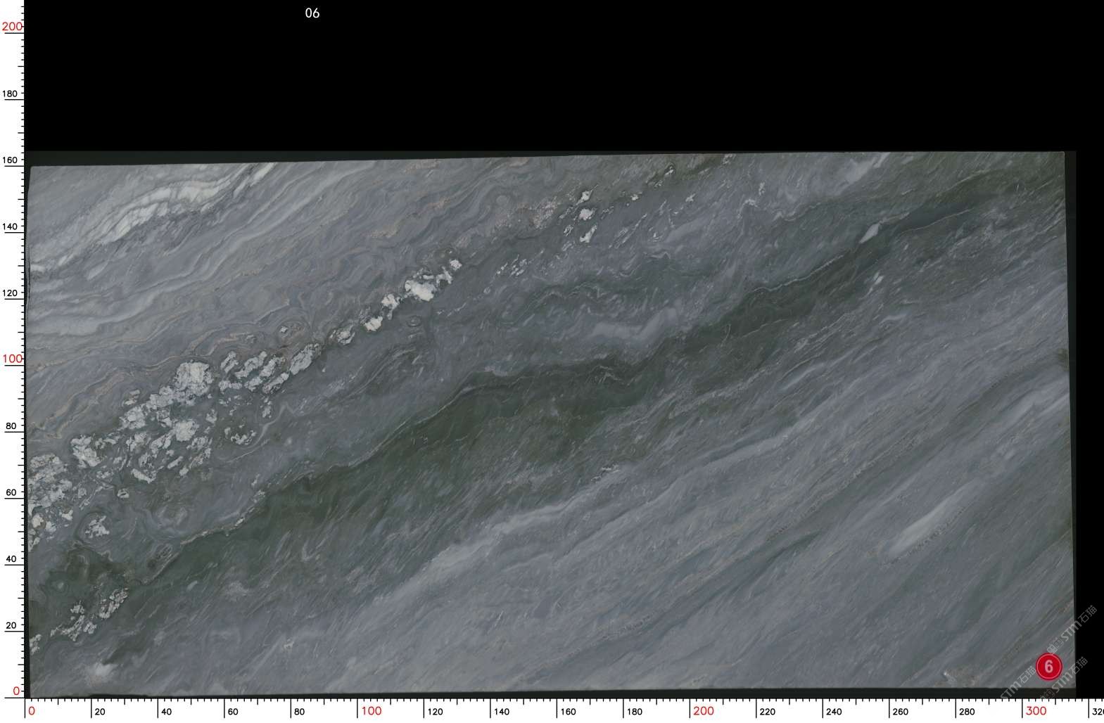Click the red 0 on the horizontal ruler
The height and width of the screenshot is (723, 1104).
pos(32,711)
